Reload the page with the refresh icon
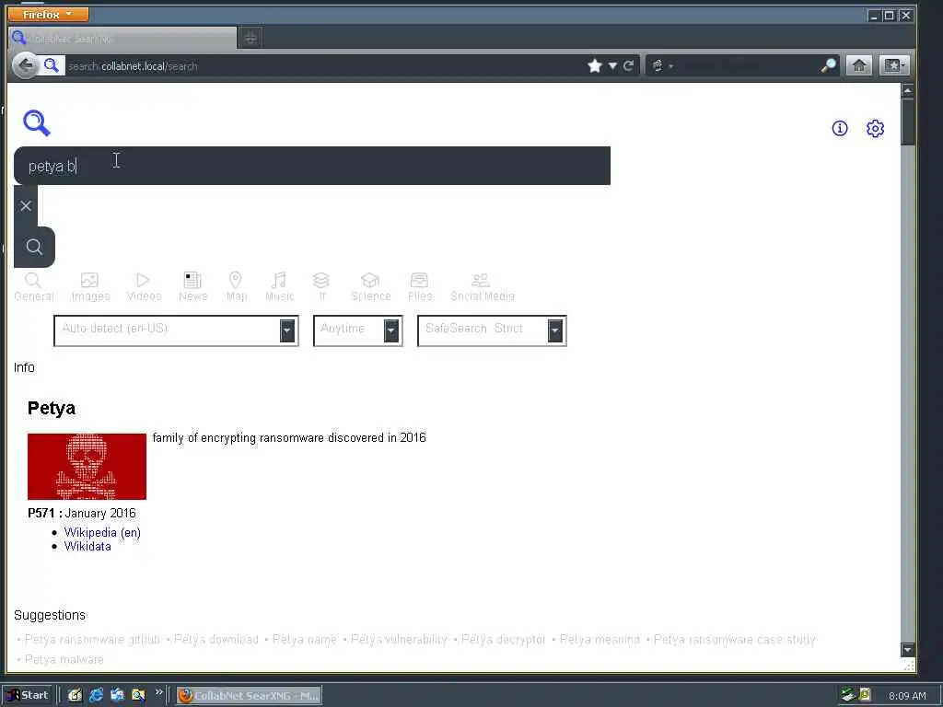Viewport: 943px width, 707px height. coord(628,65)
